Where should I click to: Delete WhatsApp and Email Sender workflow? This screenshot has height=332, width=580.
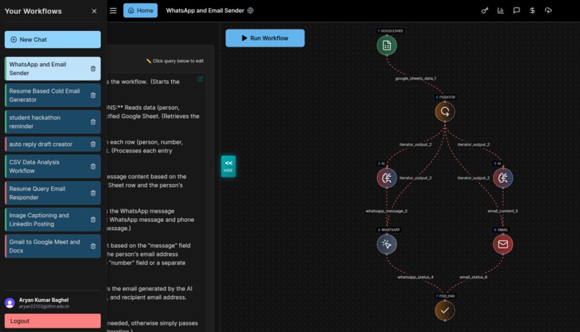(94, 69)
